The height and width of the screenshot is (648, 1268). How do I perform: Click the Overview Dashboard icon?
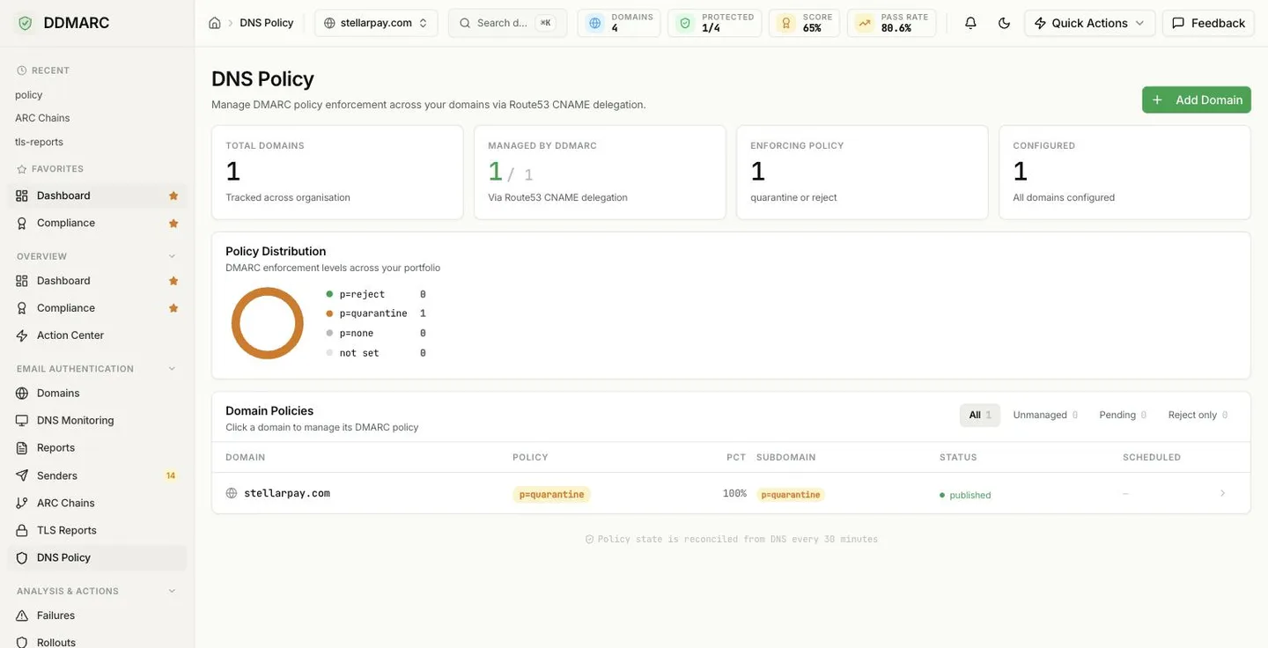(x=22, y=281)
